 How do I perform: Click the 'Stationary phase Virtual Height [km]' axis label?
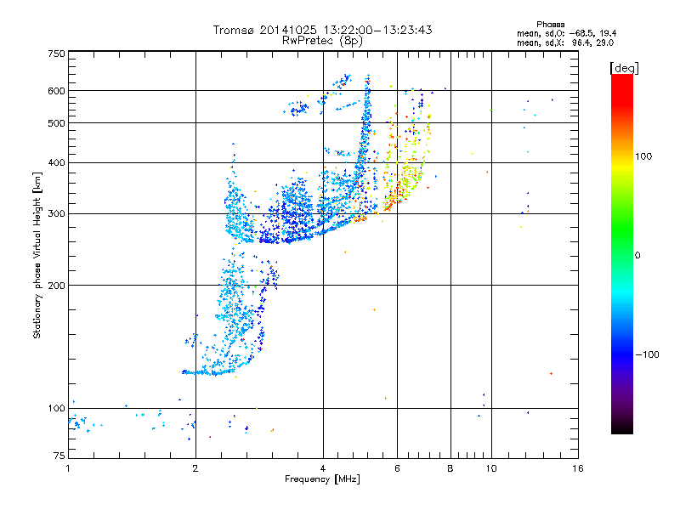[x=37, y=256]
